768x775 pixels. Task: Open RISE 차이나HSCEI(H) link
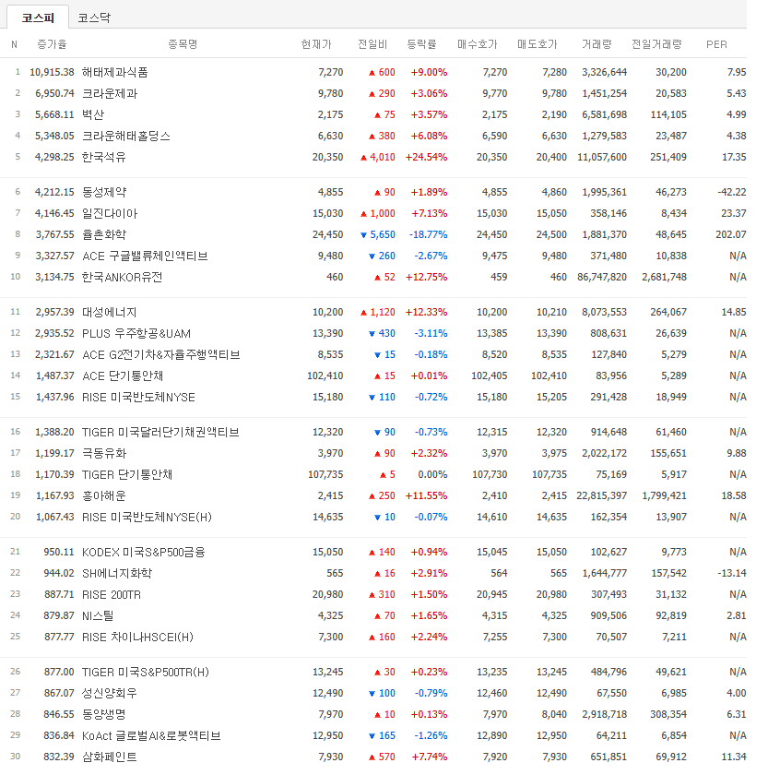pyautogui.click(x=137, y=638)
